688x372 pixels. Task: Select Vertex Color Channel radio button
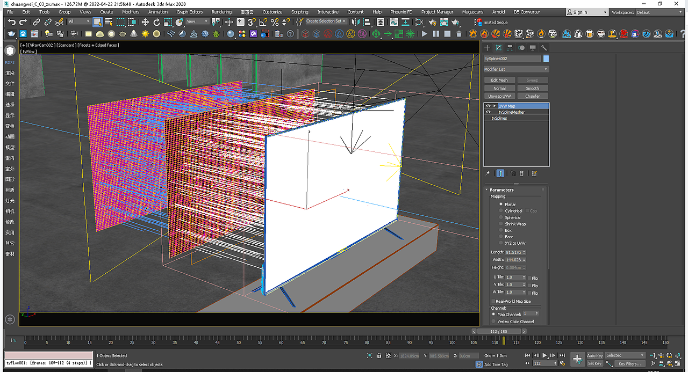pos(494,322)
